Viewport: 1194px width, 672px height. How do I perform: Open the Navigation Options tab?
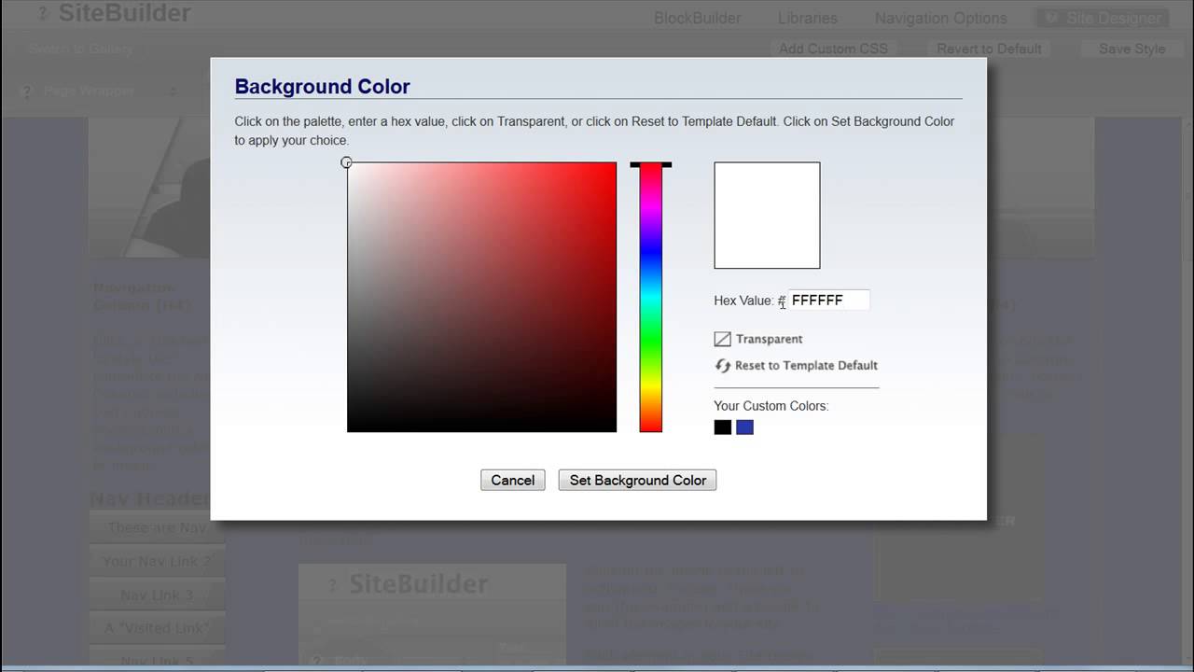click(x=940, y=18)
